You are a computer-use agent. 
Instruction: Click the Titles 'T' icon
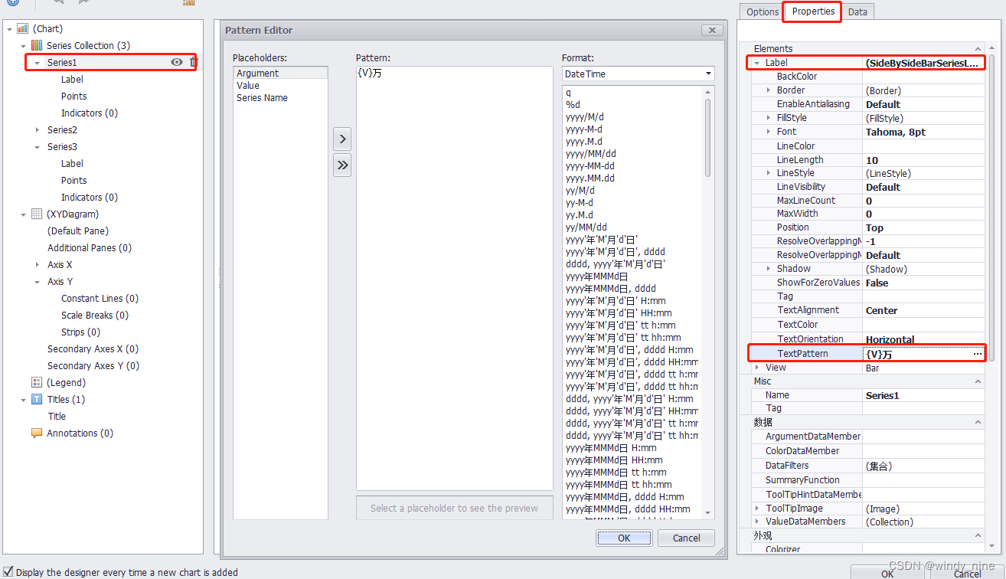pos(35,399)
